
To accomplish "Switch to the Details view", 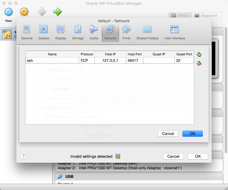I will pos(180,15).
